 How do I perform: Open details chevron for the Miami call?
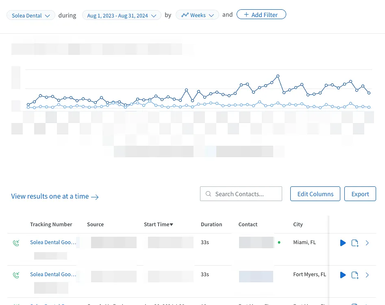point(367,243)
